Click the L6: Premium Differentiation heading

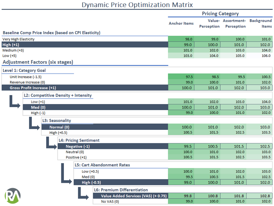pos(121,190)
